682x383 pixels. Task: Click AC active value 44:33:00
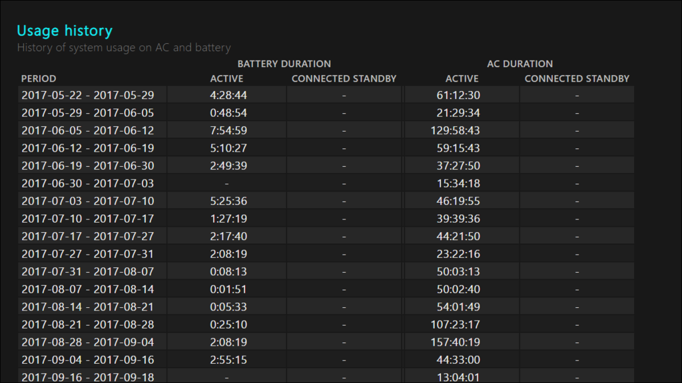(458, 360)
